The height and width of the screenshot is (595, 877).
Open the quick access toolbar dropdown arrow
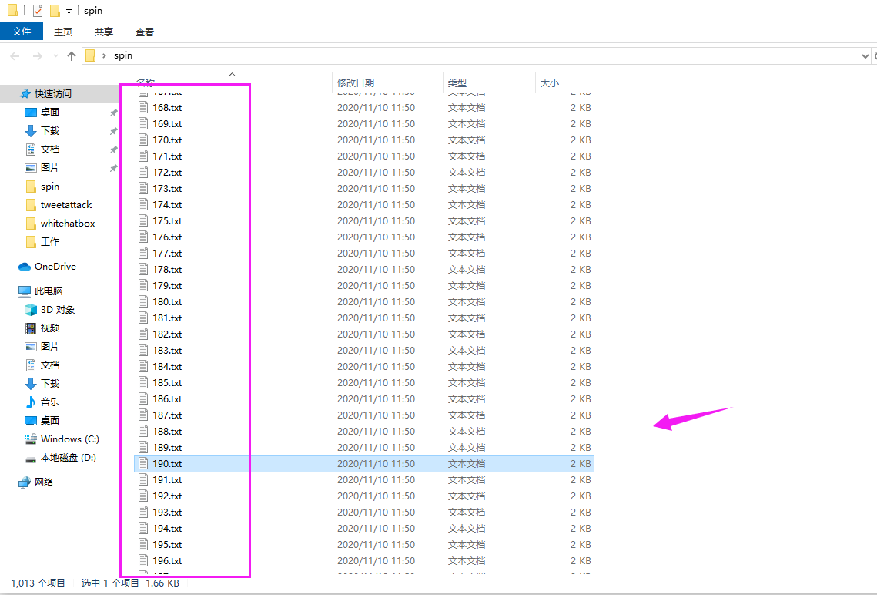pyautogui.click(x=69, y=11)
